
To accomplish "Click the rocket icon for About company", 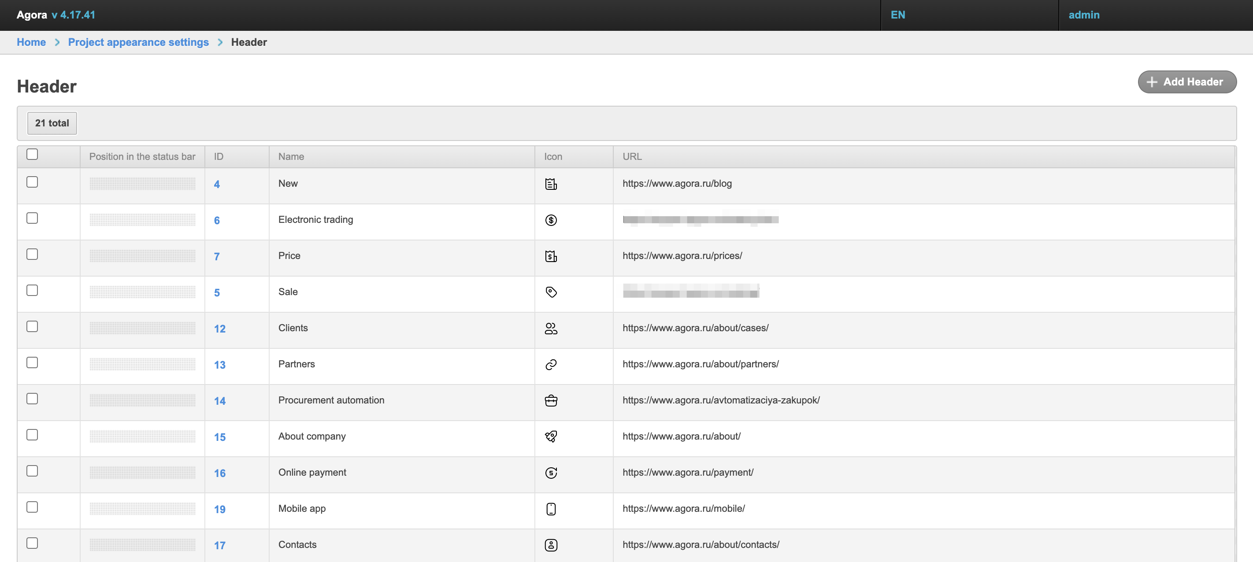I will coord(551,436).
